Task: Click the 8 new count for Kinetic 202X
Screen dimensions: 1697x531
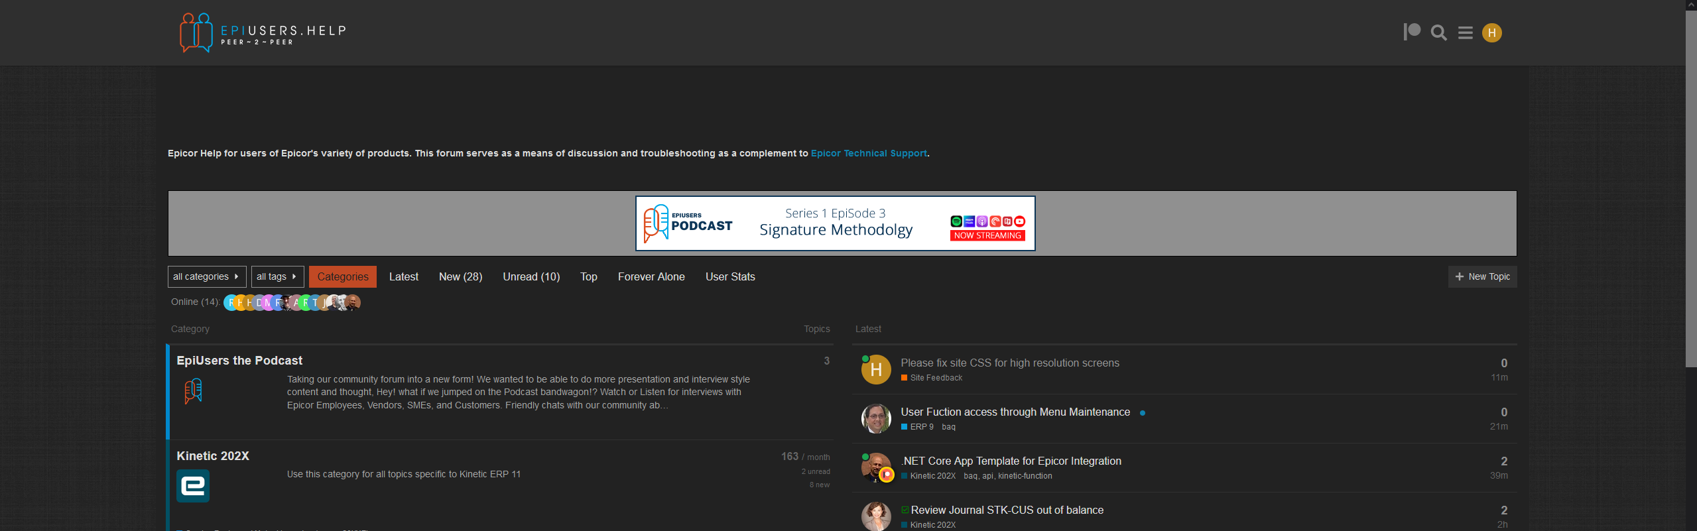Action: click(x=820, y=485)
